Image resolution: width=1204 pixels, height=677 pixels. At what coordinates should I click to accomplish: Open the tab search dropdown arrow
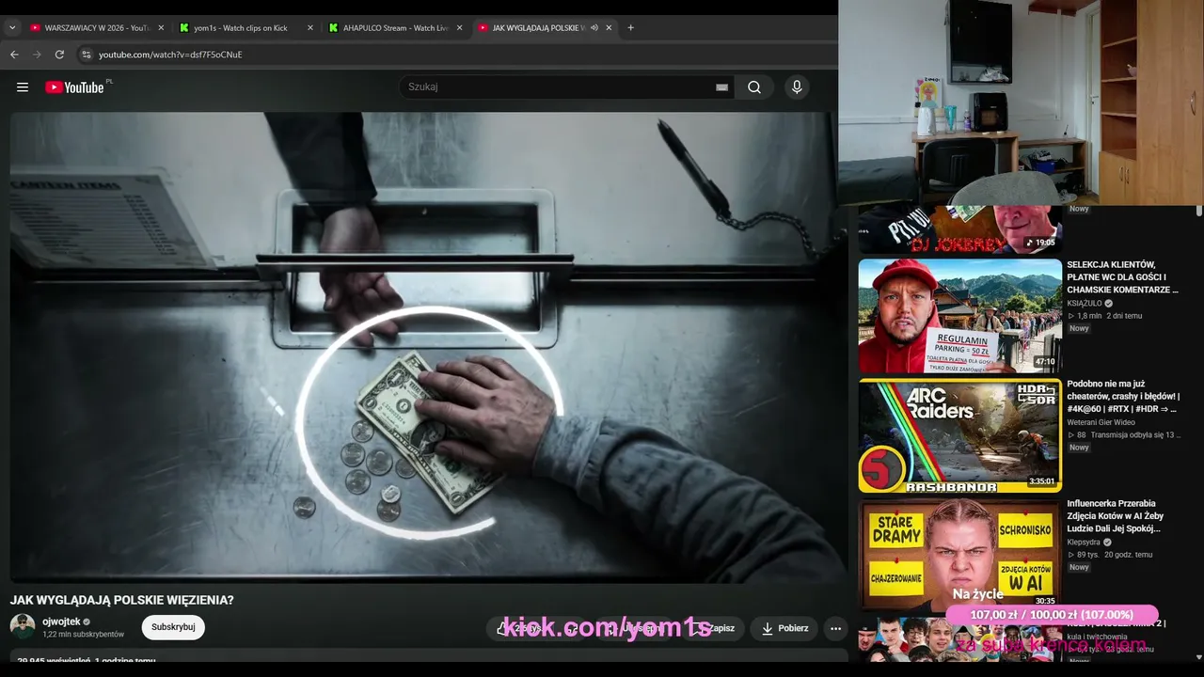point(12,27)
